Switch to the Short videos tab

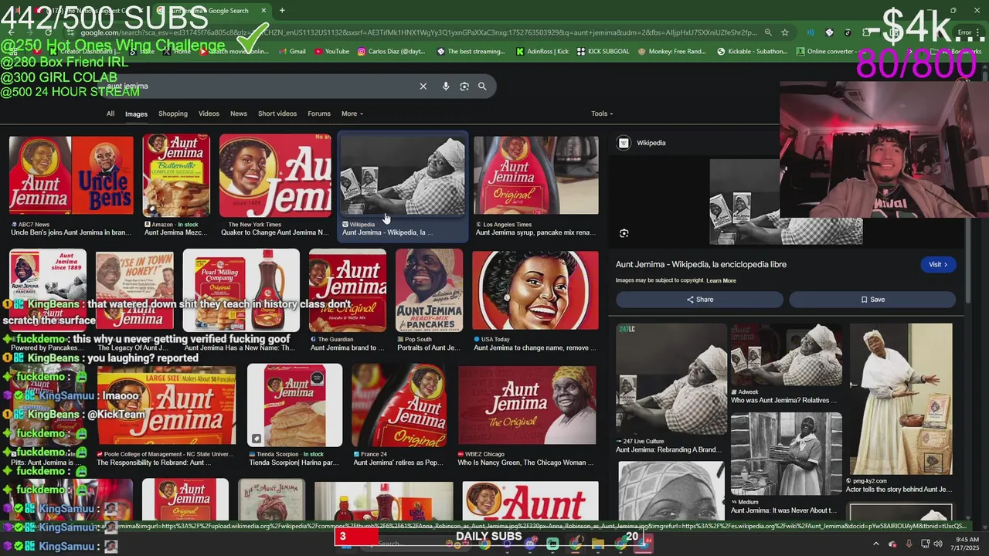[277, 114]
